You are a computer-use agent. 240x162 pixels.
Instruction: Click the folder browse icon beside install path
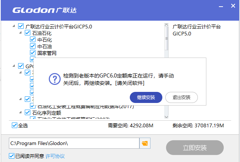[145, 143]
